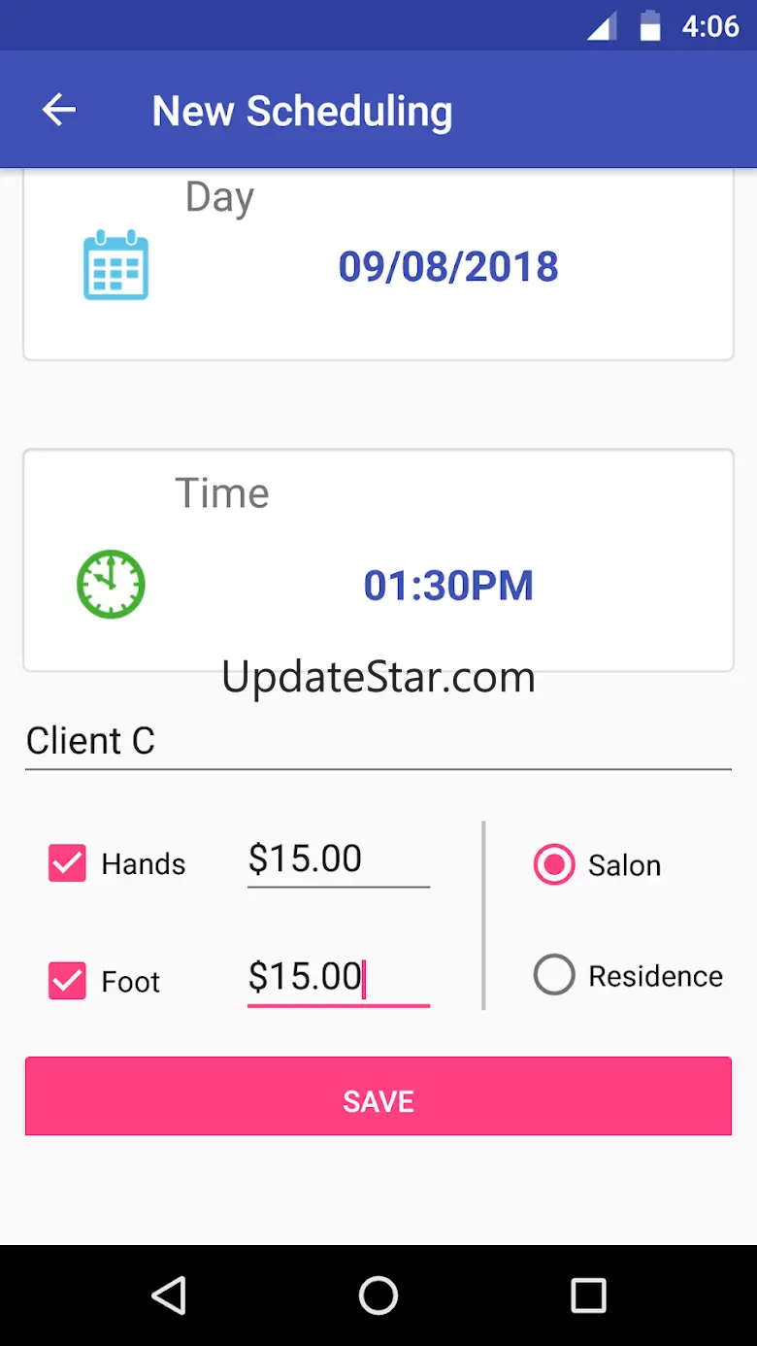Click the blue calendar icon
Viewport: 757px width, 1346px height.
(x=115, y=265)
